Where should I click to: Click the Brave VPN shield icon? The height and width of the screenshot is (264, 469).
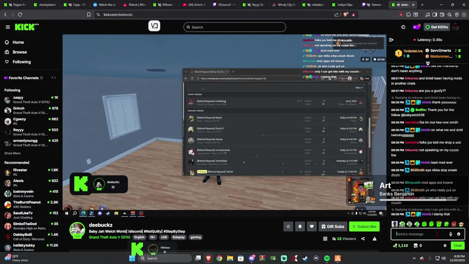457,15
